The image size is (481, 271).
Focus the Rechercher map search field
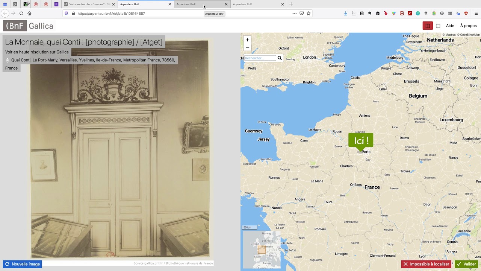click(x=260, y=58)
